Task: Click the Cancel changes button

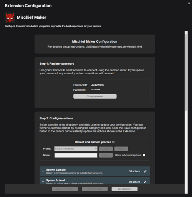Action: pos(95,189)
